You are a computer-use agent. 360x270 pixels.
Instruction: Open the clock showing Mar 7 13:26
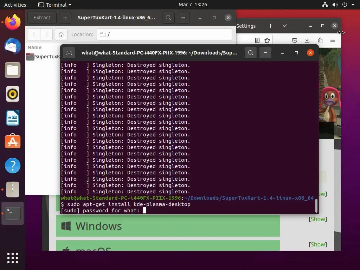pos(193,5)
